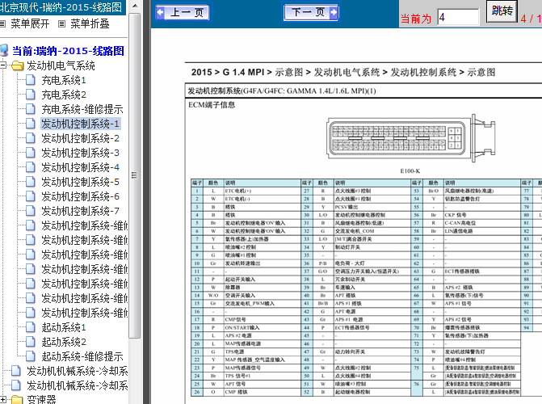This screenshot has height=404, width=542.
Task: Go to next page with 下一页 button
Action: pos(312,12)
